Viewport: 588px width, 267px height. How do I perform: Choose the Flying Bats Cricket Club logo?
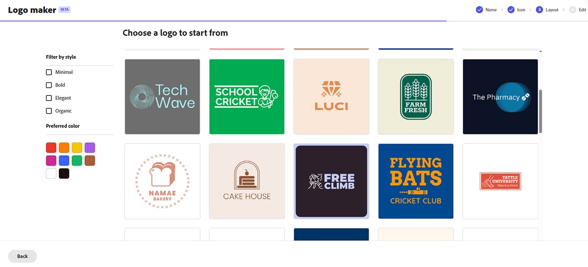point(416,181)
